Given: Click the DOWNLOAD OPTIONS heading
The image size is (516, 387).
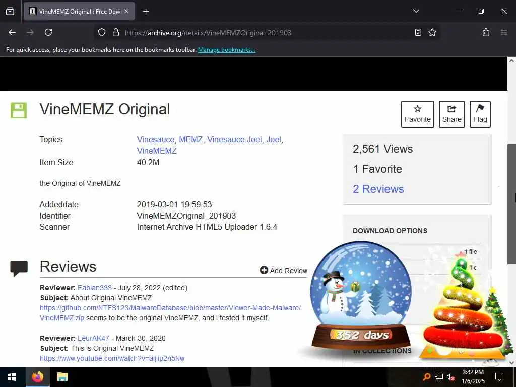Looking at the screenshot, I should (390, 231).
